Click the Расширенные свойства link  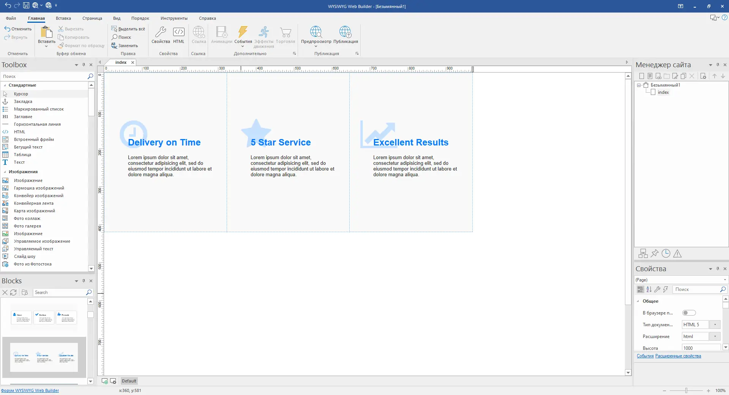[x=678, y=356]
